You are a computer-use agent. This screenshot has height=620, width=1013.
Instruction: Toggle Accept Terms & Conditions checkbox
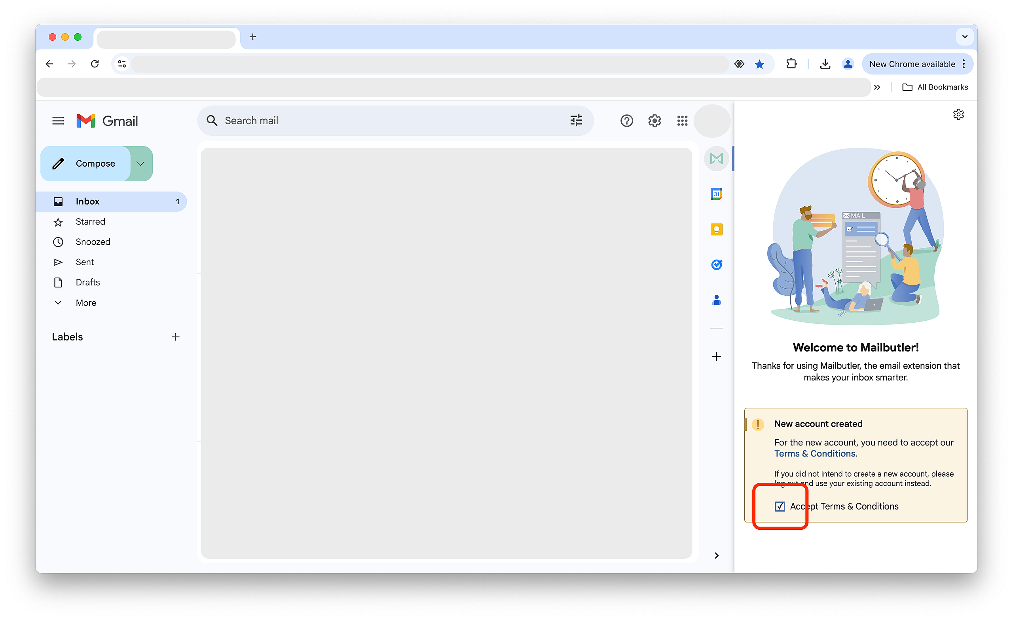(780, 506)
